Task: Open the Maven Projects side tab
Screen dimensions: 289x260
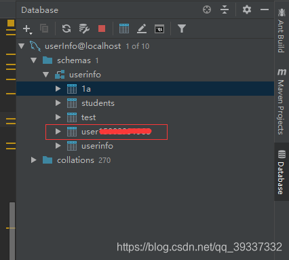Action: click(282, 101)
